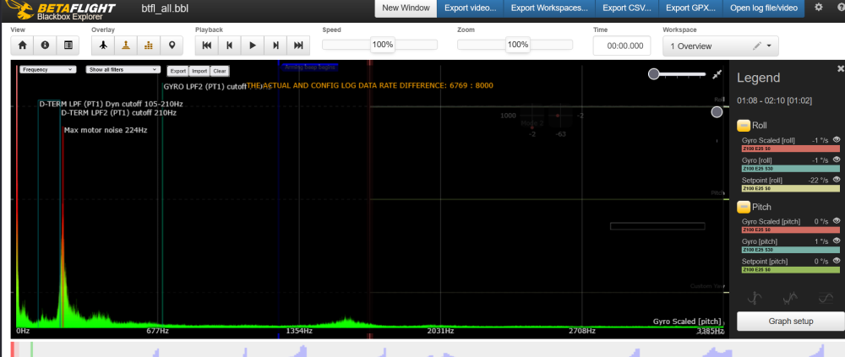Open the settings gear icon
Screen dimensions: 845x357
click(817, 8)
